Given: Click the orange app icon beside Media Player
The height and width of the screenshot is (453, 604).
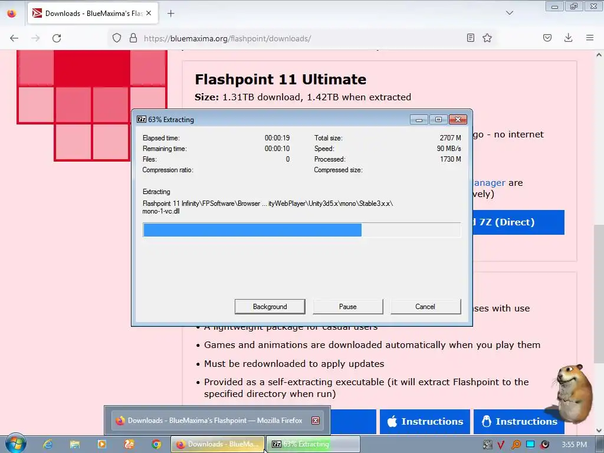Looking at the screenshot, I should [129, 444].
